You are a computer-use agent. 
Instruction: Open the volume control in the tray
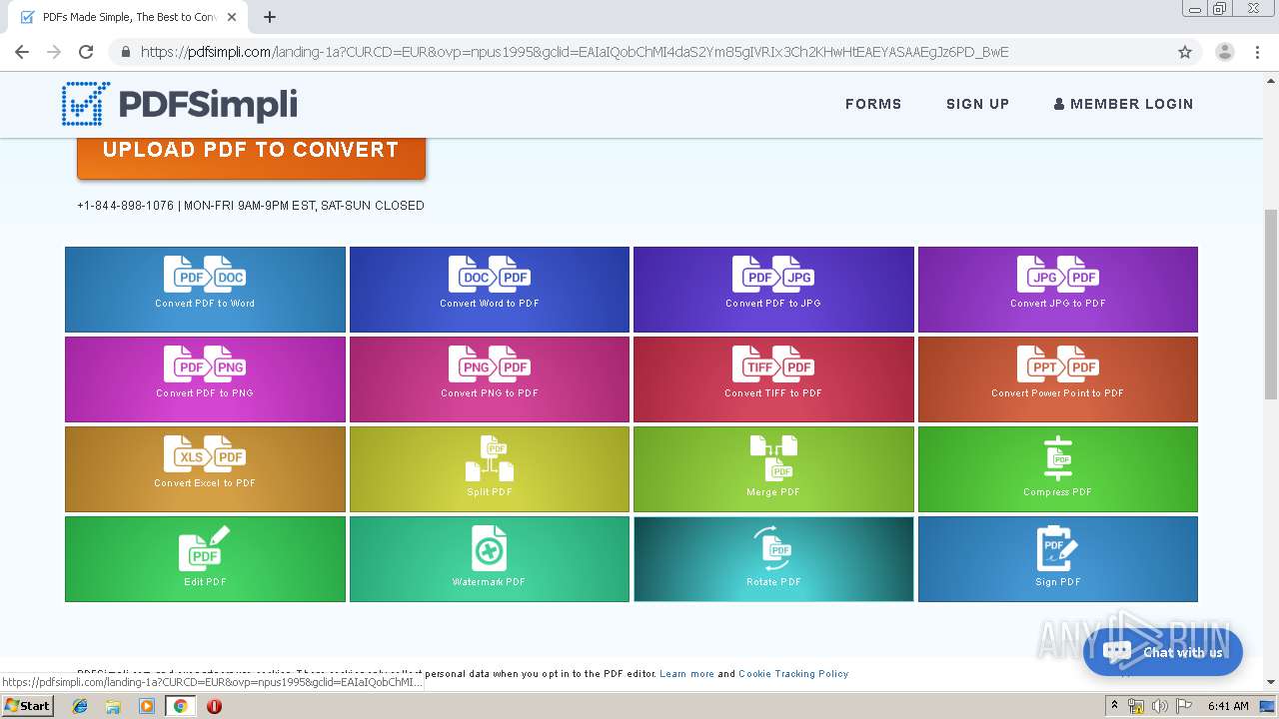(x=1160, y=706)
